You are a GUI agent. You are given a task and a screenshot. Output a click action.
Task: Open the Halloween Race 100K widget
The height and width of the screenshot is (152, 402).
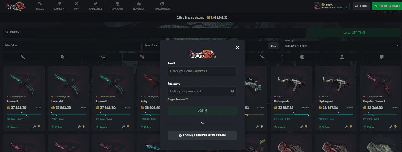coord(331,6)
